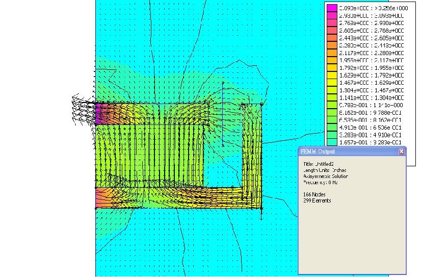Click the orange flux region at lower-left core

[102, 197]
